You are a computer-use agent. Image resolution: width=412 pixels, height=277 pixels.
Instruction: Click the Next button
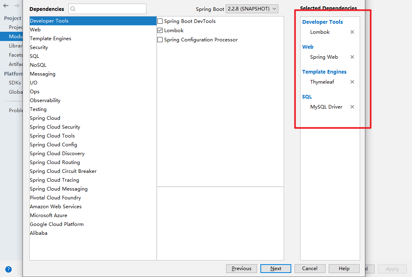coord(276,269)
